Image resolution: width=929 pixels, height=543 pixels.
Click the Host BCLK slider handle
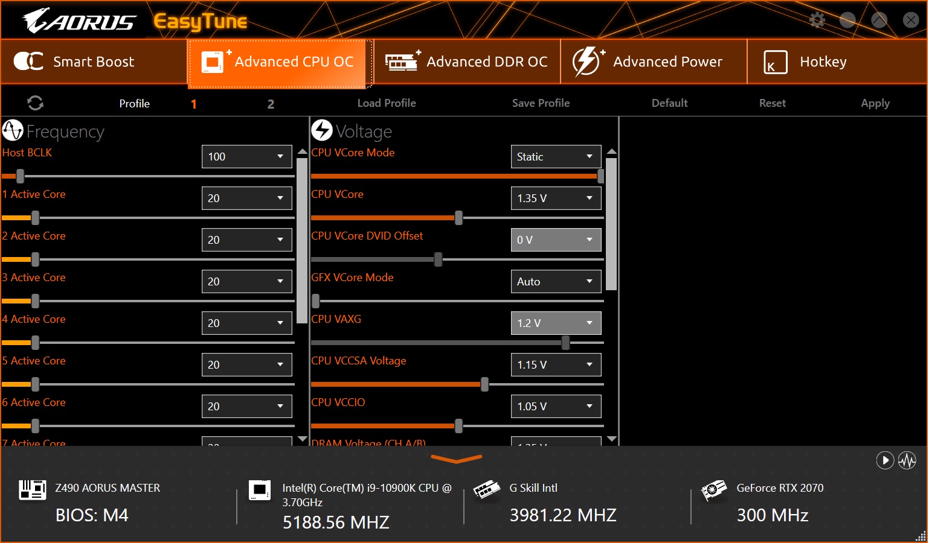point(21,176)
